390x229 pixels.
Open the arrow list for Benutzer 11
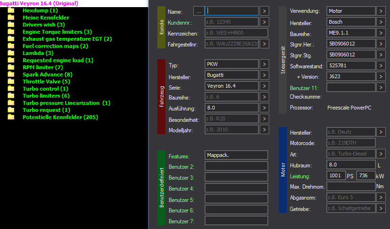(381, 87)
